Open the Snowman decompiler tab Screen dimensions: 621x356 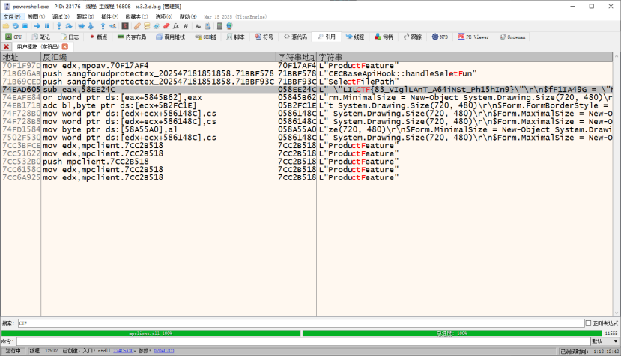(512, 36)
